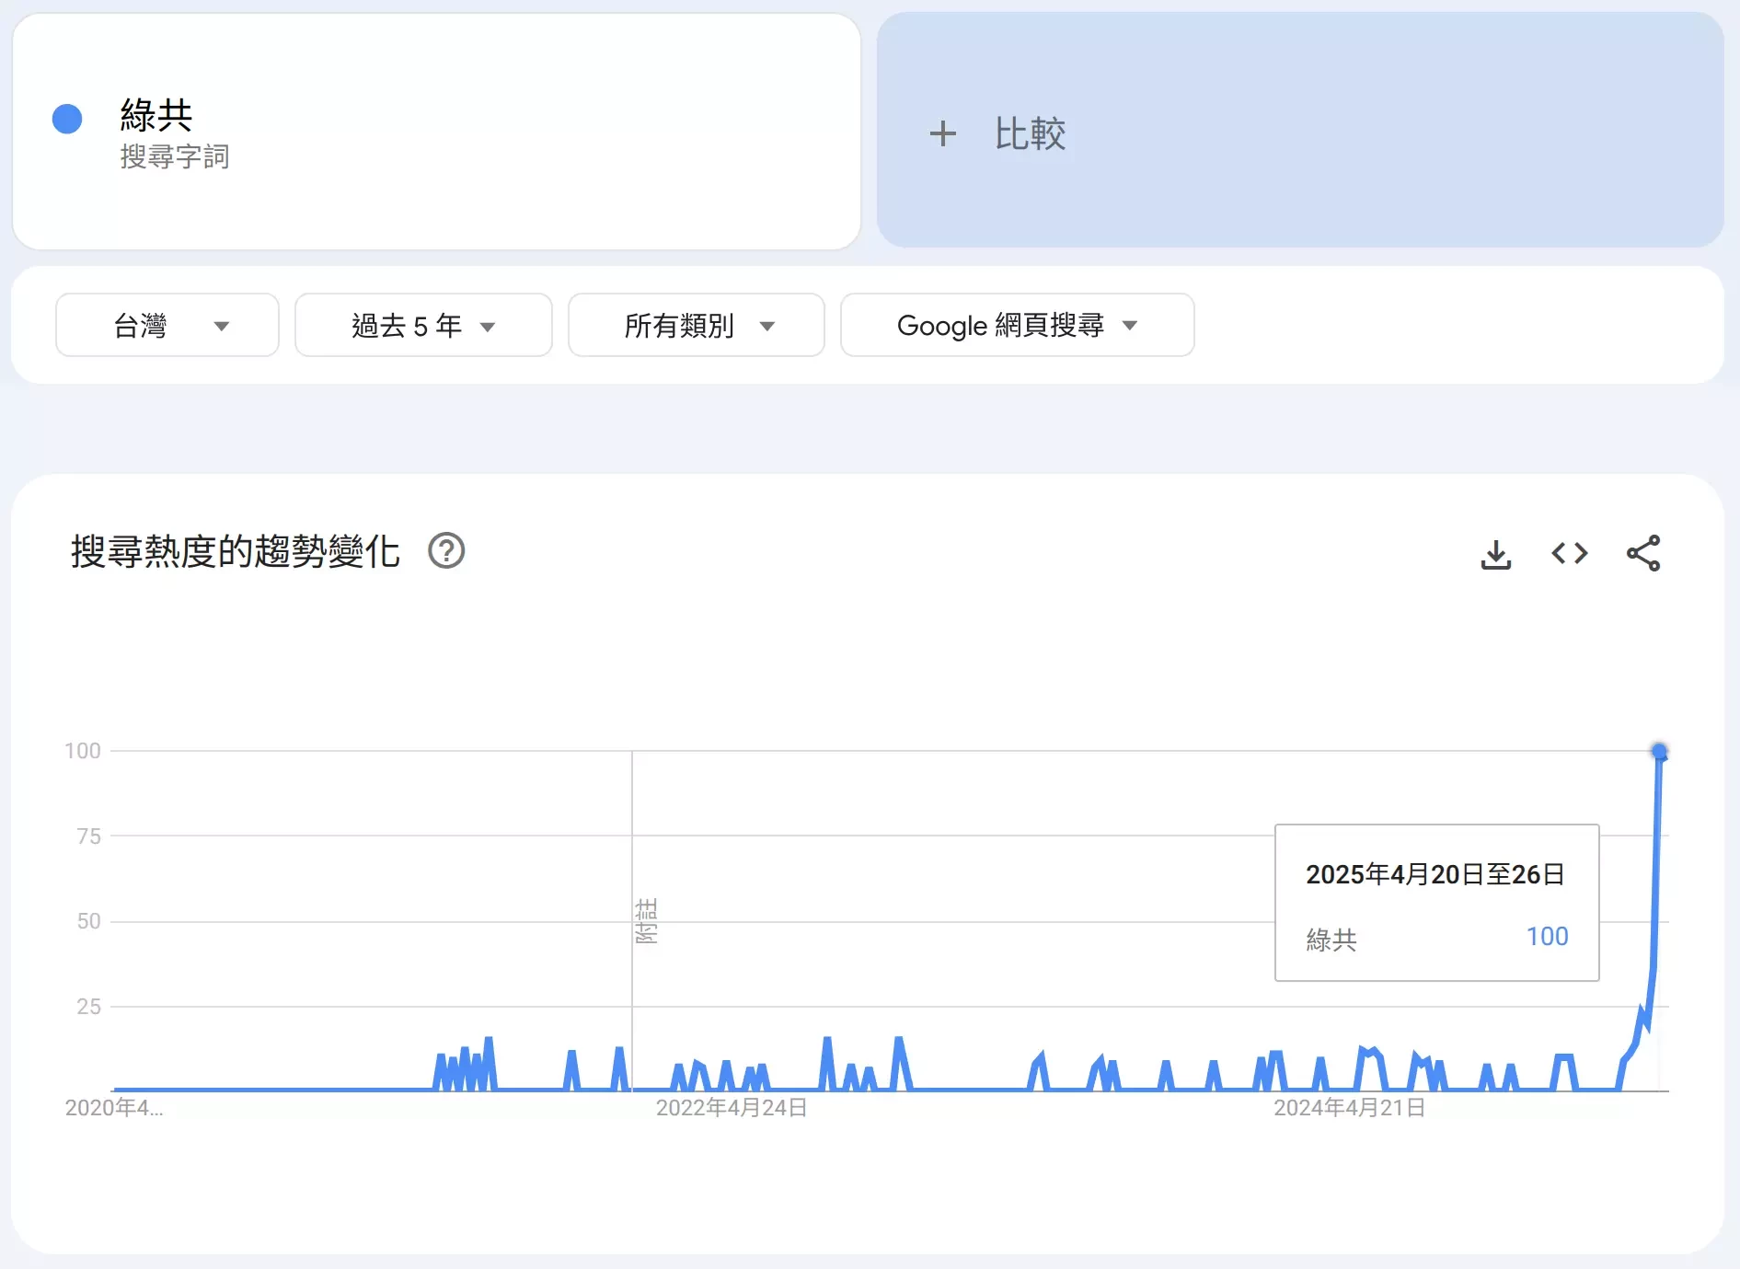
Task: Download the trend chart data as CSV
Action: pos(1495,554)
